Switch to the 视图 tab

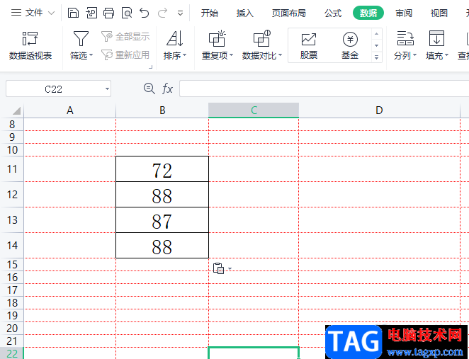point(439,13)
